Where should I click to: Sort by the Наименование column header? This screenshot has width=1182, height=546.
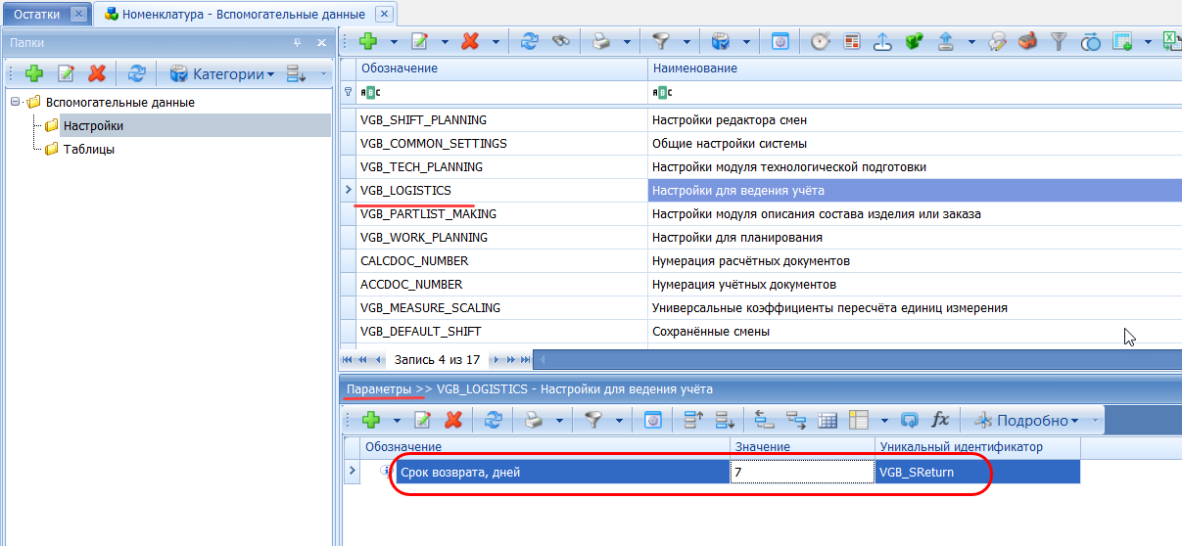click(x=694, y=68)
